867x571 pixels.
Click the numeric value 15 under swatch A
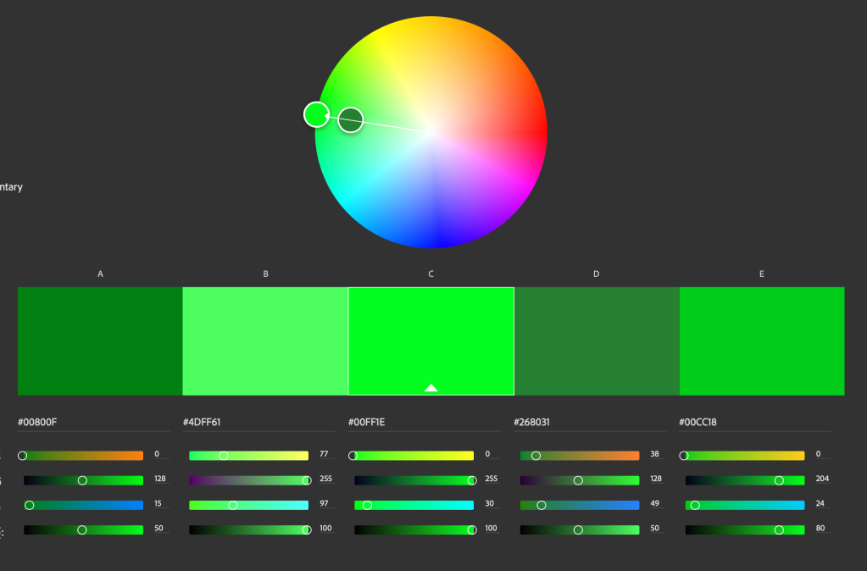pos(158,503)
